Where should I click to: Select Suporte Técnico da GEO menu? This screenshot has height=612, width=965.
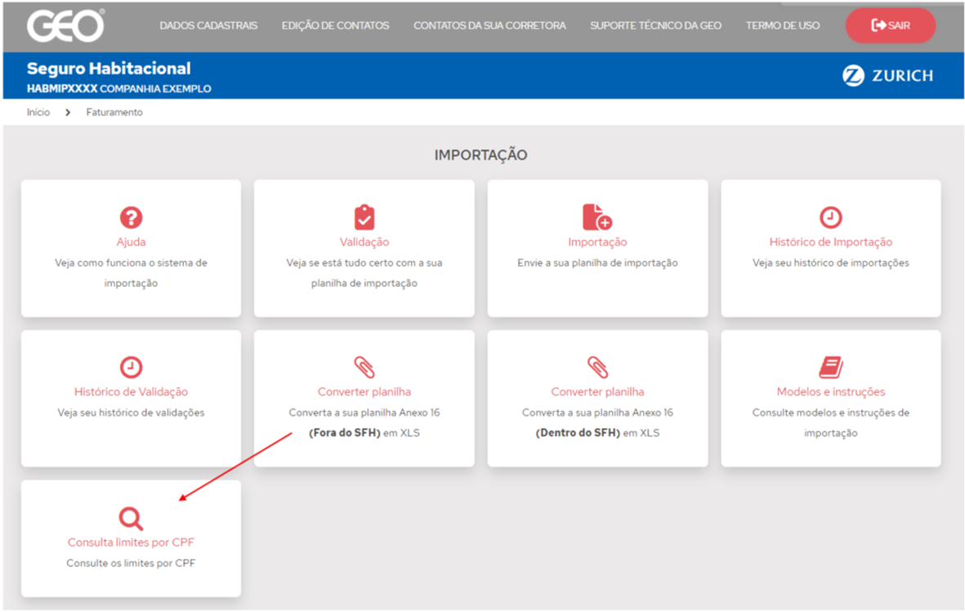pyautogui.click(x=655, y=25)
